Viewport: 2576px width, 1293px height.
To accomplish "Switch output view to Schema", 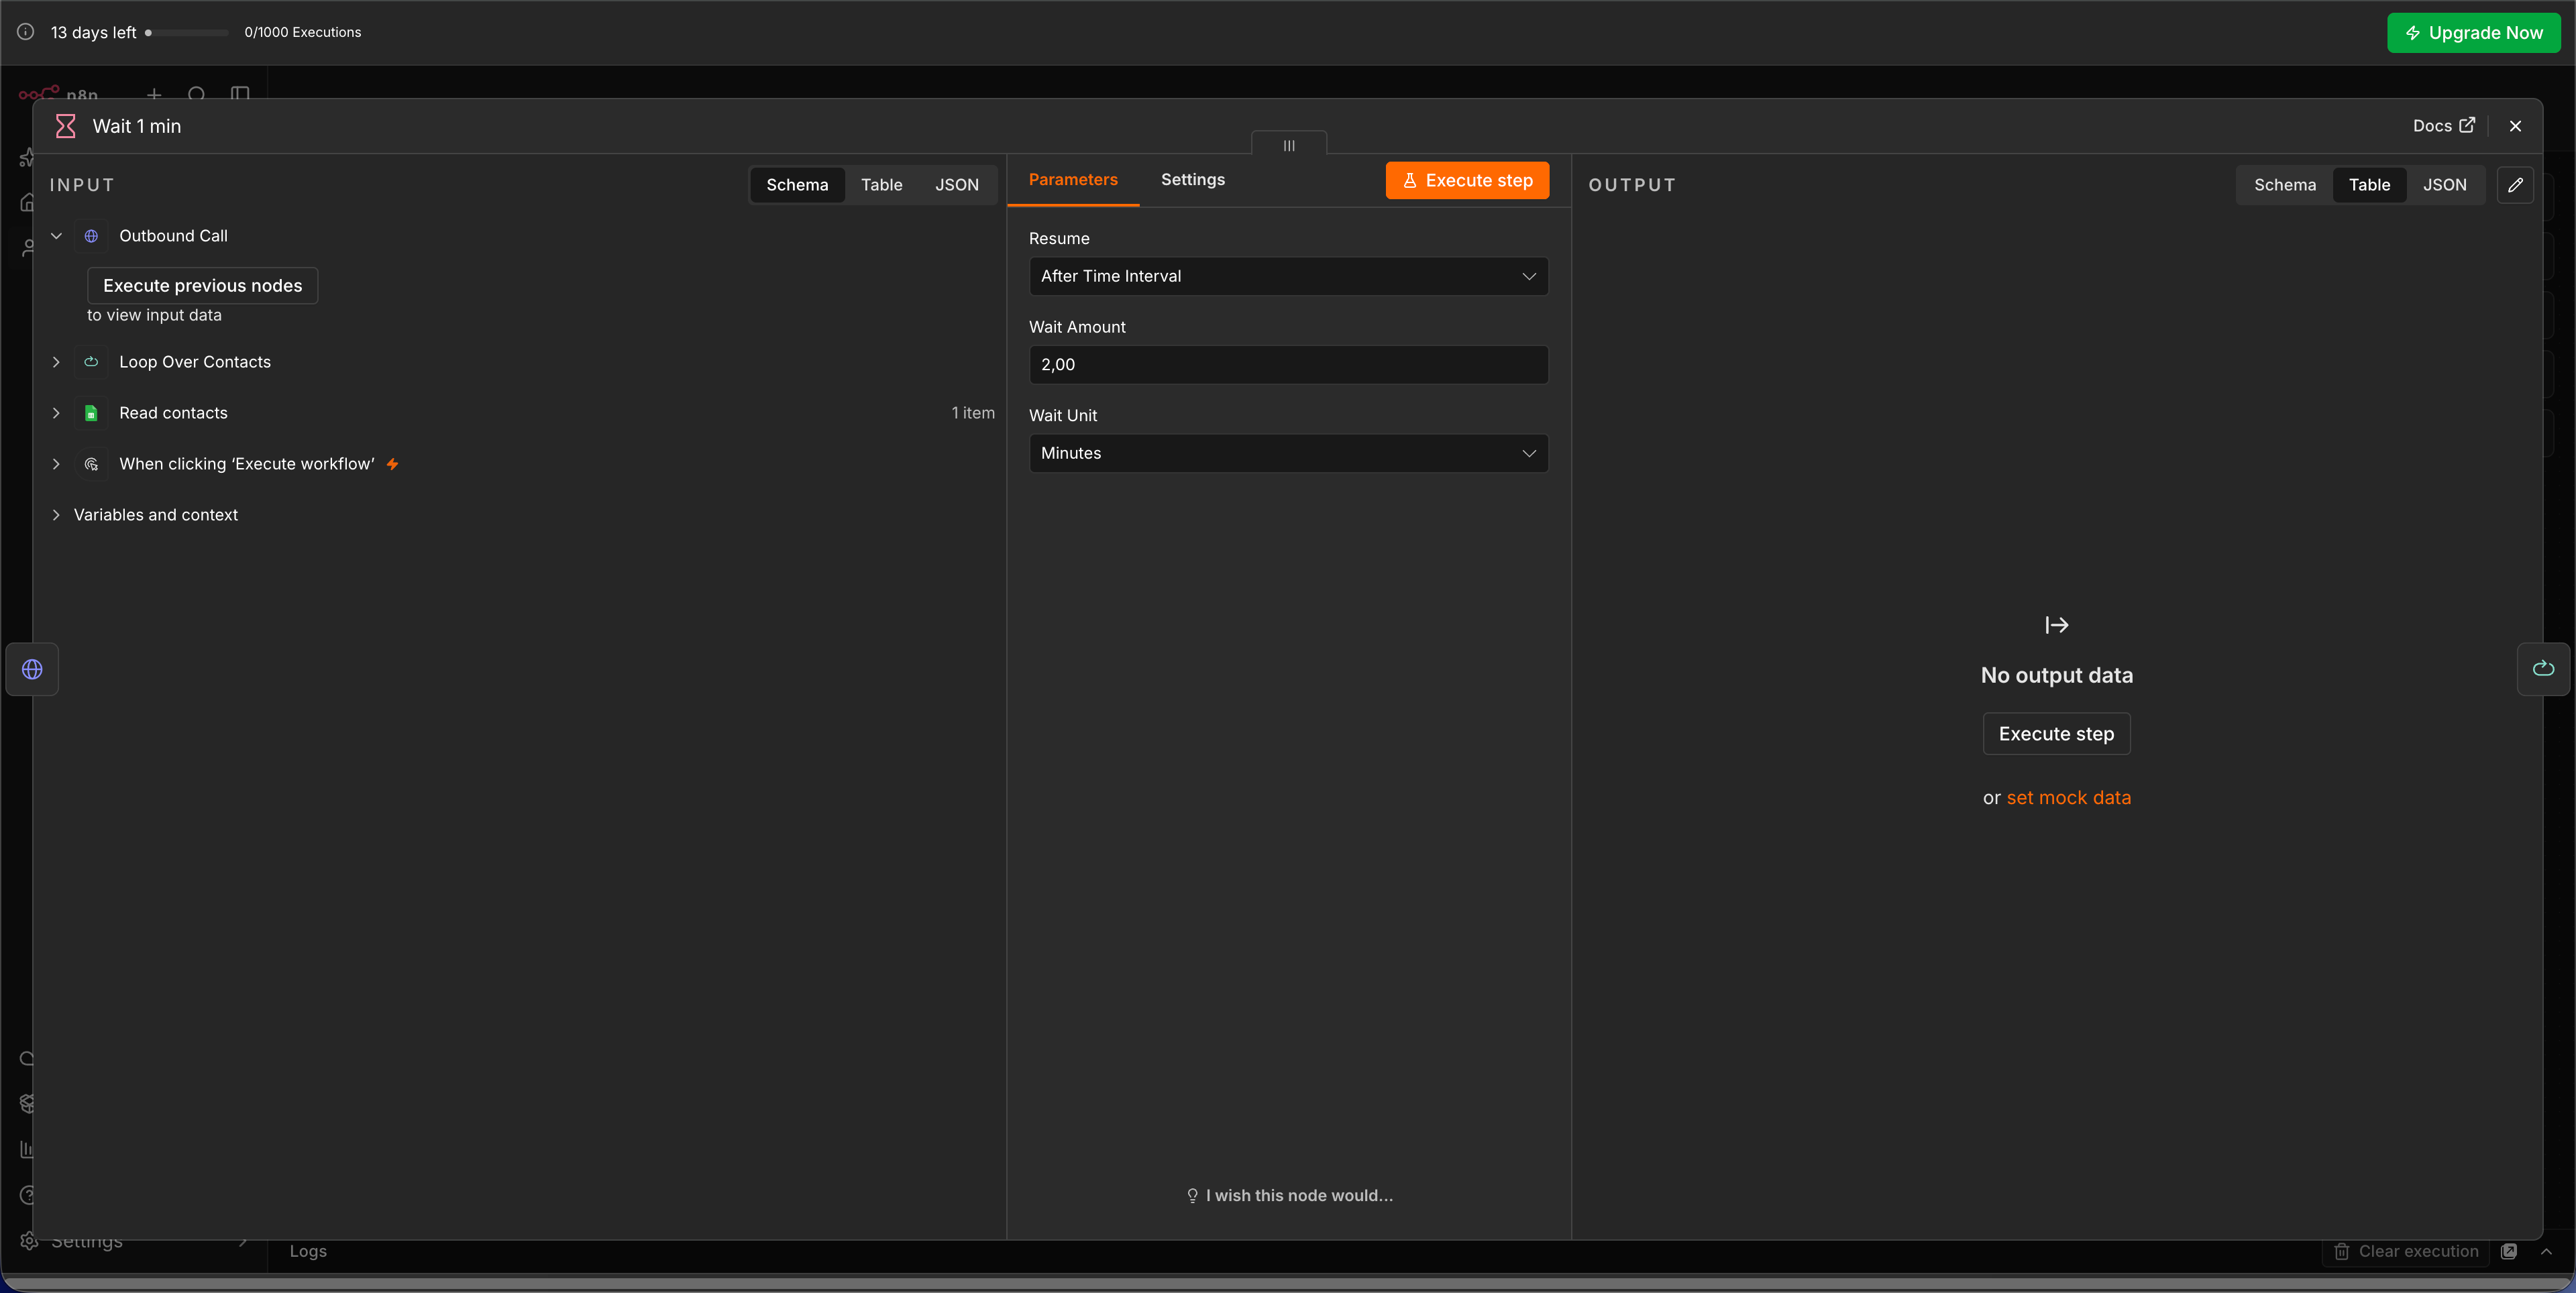I will [2284, 185].
